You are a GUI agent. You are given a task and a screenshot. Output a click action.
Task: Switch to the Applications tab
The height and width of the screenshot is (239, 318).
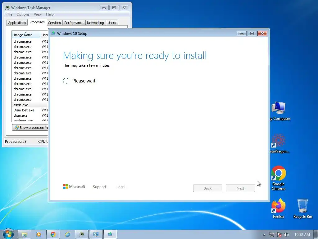click(17, 22)
